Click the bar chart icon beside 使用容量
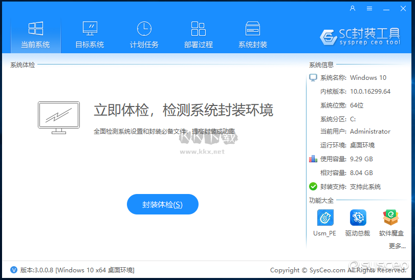The height and width of the screenshot is (280, 415). [x=313, y=159]
